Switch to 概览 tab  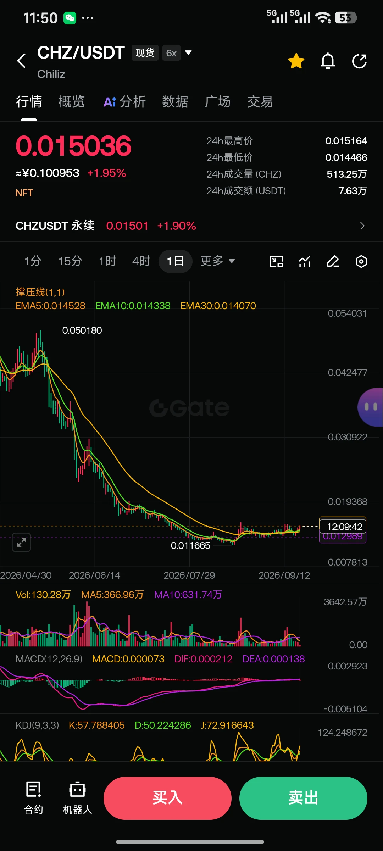[x=72, y=102]
